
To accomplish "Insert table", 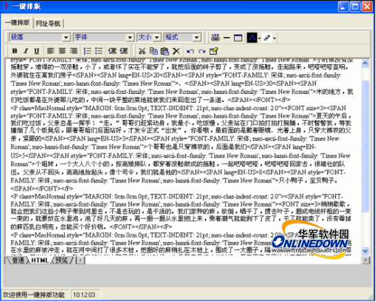I will coord(238,38).
